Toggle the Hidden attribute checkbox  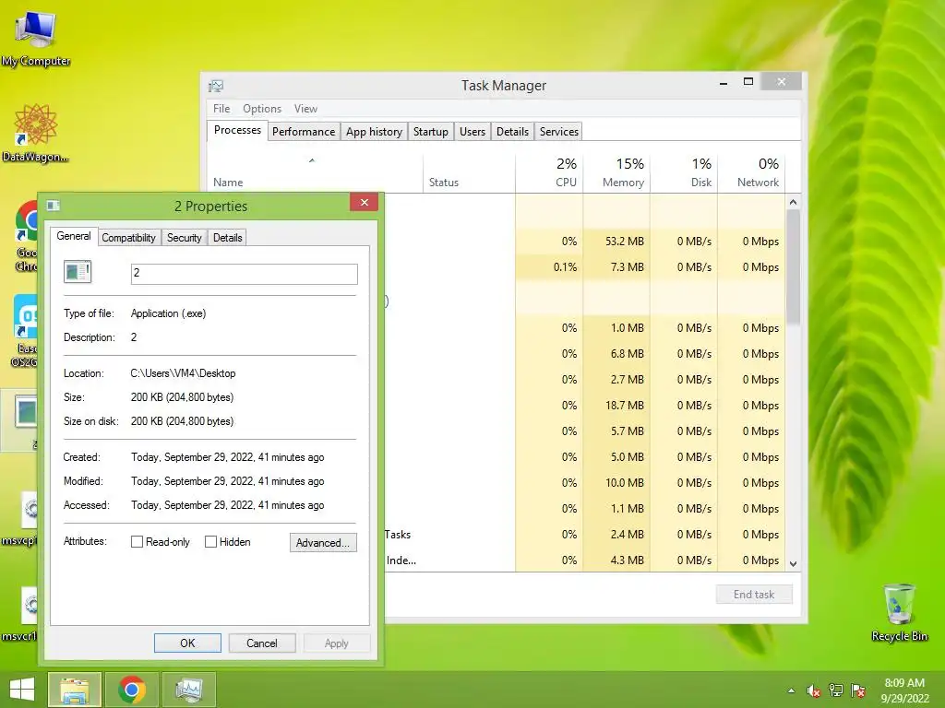click(x=210, y=542)
